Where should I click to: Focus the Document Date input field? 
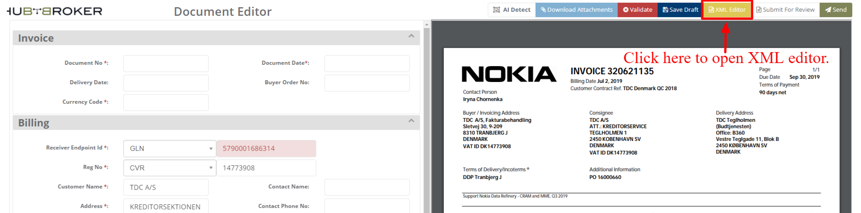[x=367, y=63]
